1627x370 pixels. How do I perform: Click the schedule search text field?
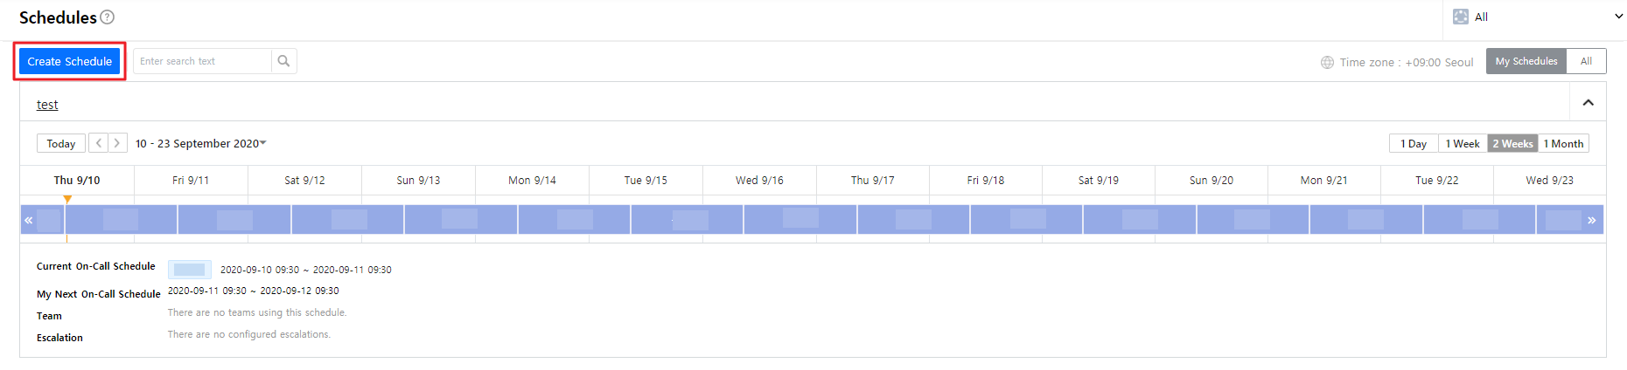click(202, 61)
